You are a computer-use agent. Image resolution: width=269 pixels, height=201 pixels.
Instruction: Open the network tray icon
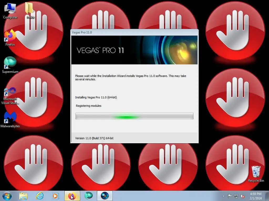(236, 196)
